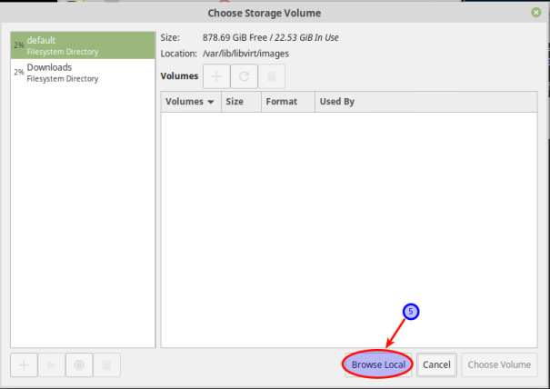Cancel the storage volume selection

tap(436, 364)
